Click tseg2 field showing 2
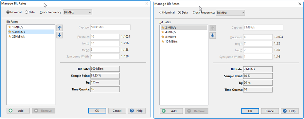Image resolution: width=304 pixels, height=119 pixels. pos(258,50)
